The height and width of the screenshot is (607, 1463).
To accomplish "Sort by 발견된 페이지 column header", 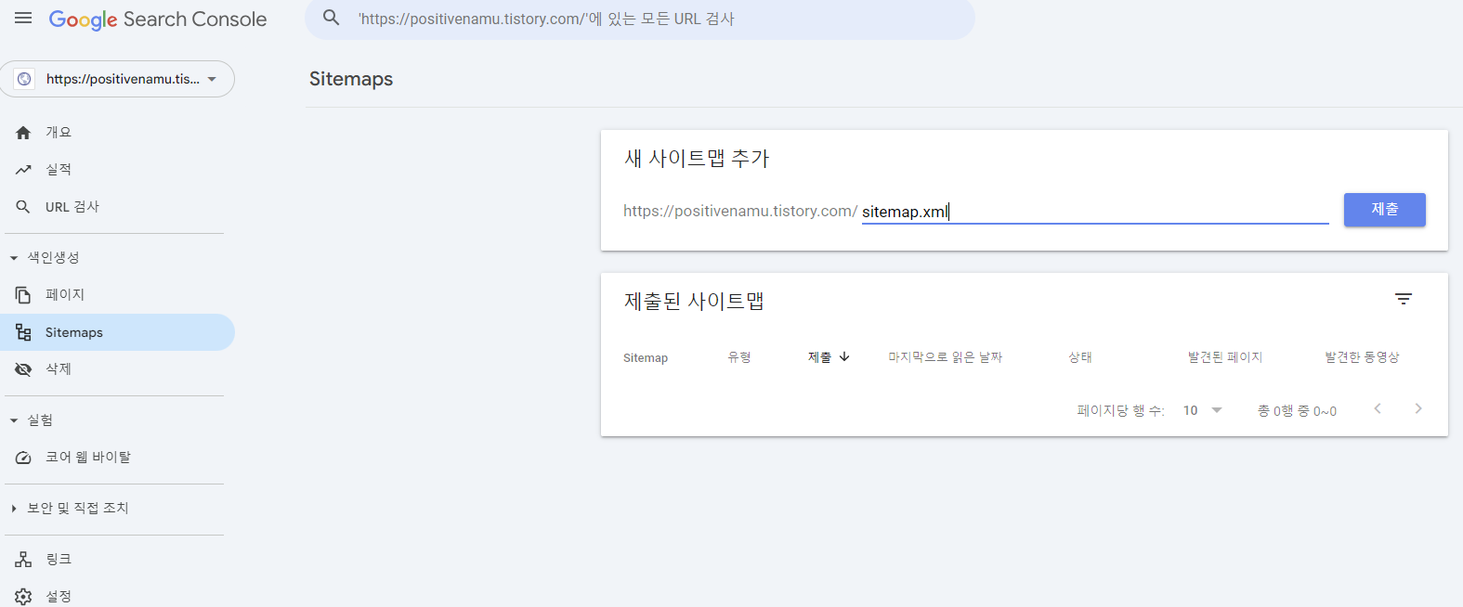I will (x=1225, y=357).
